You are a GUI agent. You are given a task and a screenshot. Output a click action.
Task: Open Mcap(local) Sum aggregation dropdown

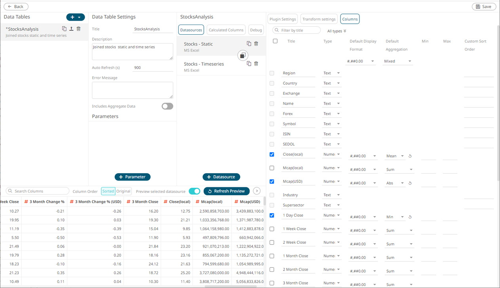coord(399,170)
